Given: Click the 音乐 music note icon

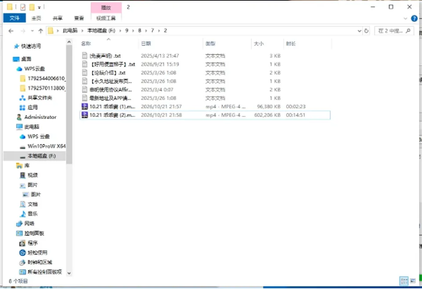Looking at the screenshot, I should 22,214.
